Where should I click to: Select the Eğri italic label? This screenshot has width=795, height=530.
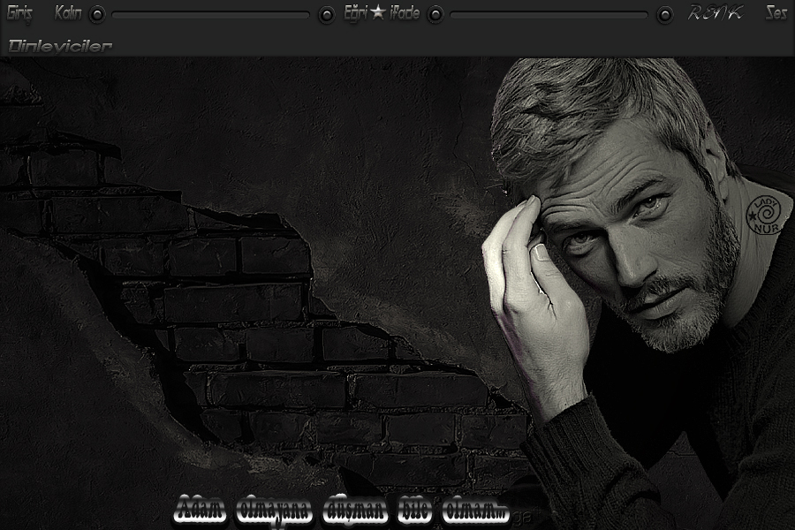click(x=355, y=13)
